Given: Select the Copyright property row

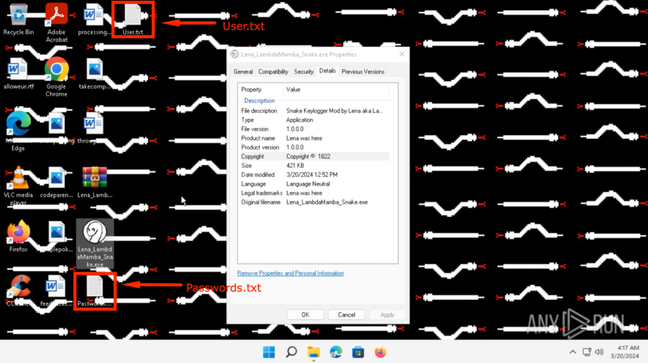Looking at the screenshot, I should click(x=313, y=156).
